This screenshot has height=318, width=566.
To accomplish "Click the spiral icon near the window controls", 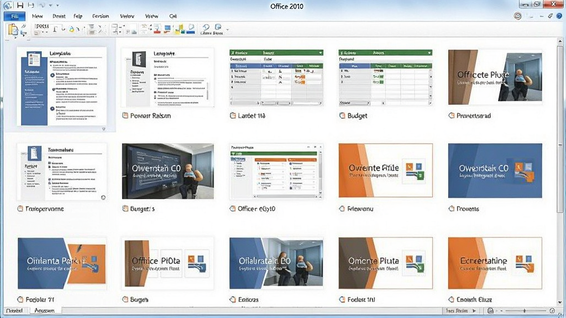I will click(x=517, y=16).
